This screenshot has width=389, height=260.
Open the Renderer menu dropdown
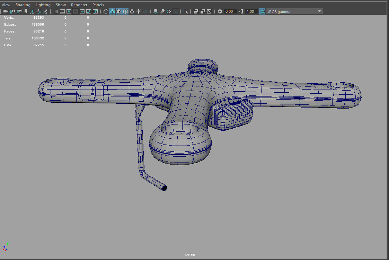[x=79, y=5]
